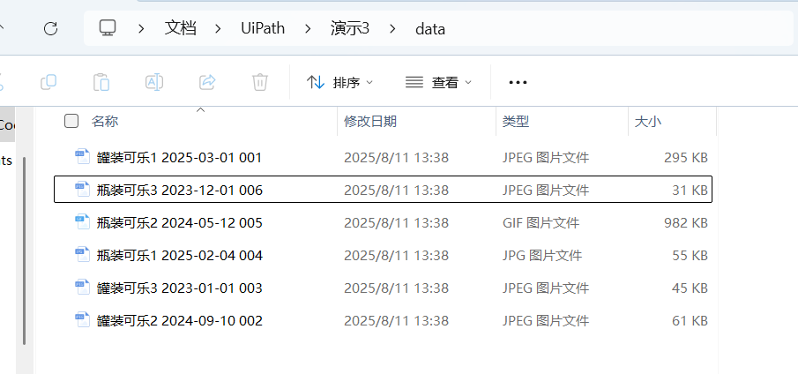Click the Share toolbar icon

point(207,82)
